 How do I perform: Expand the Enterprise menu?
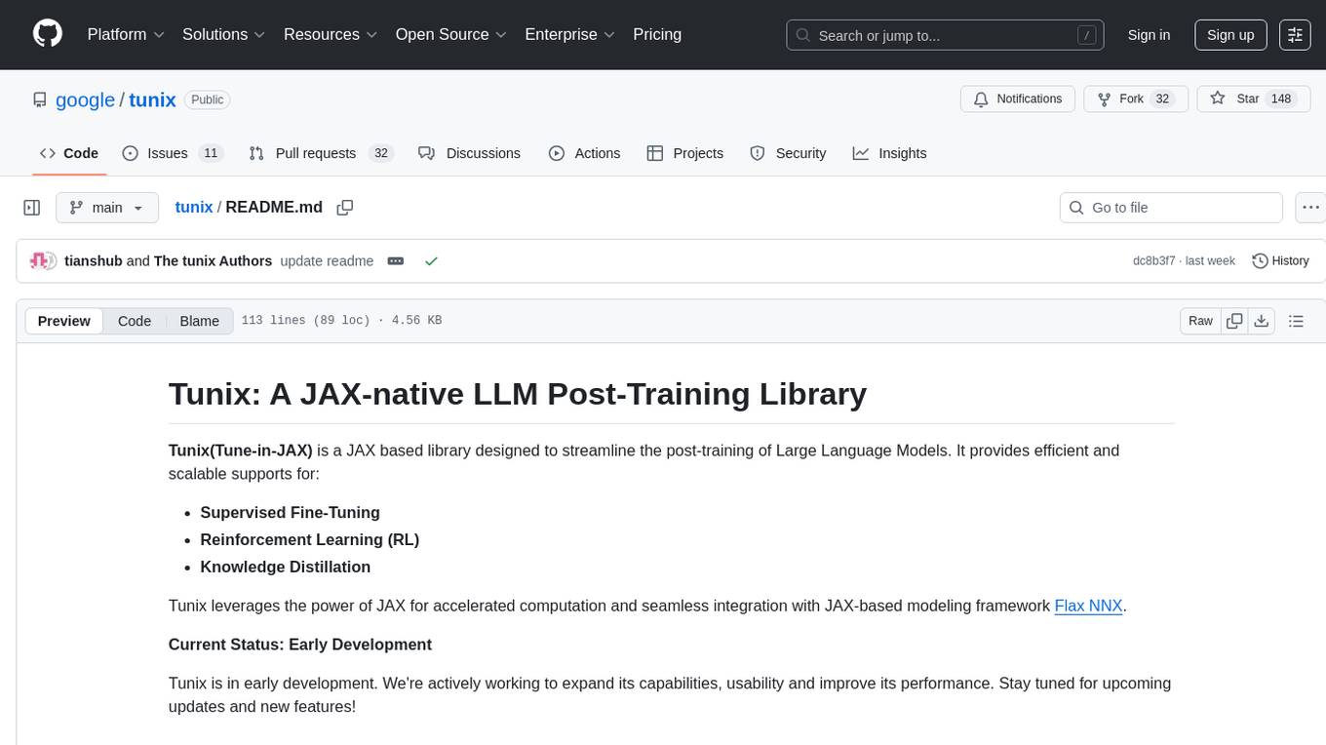click(x=570, y=34)
